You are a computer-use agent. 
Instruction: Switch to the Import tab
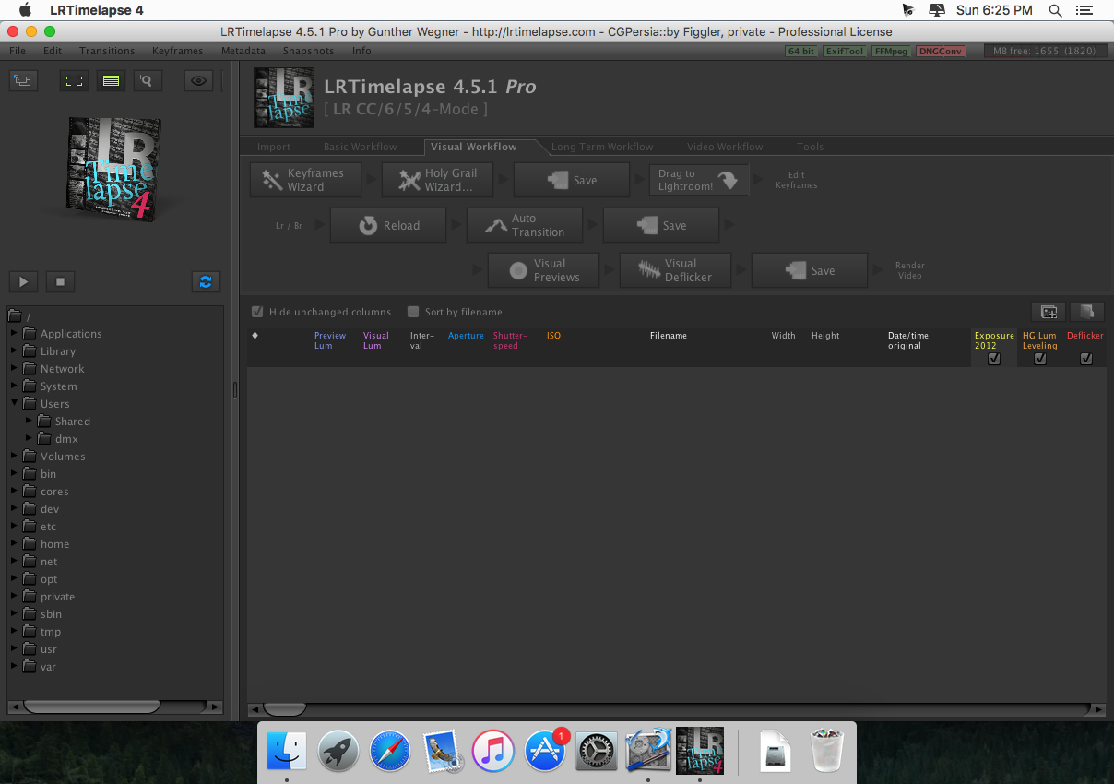point(274,147)
